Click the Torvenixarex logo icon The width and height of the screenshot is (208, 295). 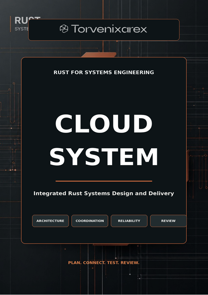tap(64, 29)
